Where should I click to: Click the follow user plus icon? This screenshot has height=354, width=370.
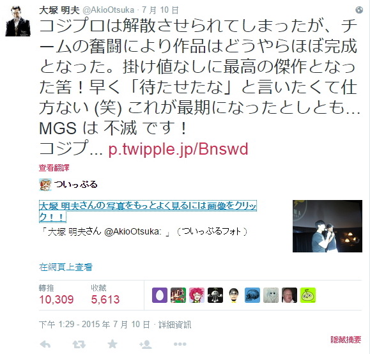pos(146,344)
